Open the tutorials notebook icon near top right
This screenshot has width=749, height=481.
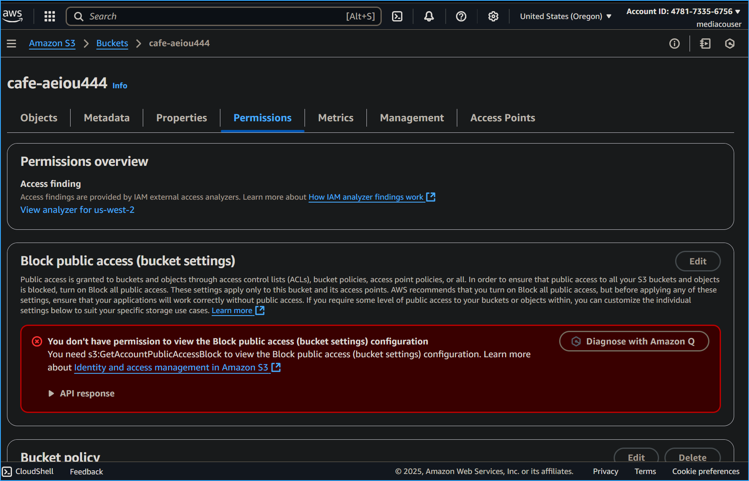pyautogui.click(x=705, y=43)
